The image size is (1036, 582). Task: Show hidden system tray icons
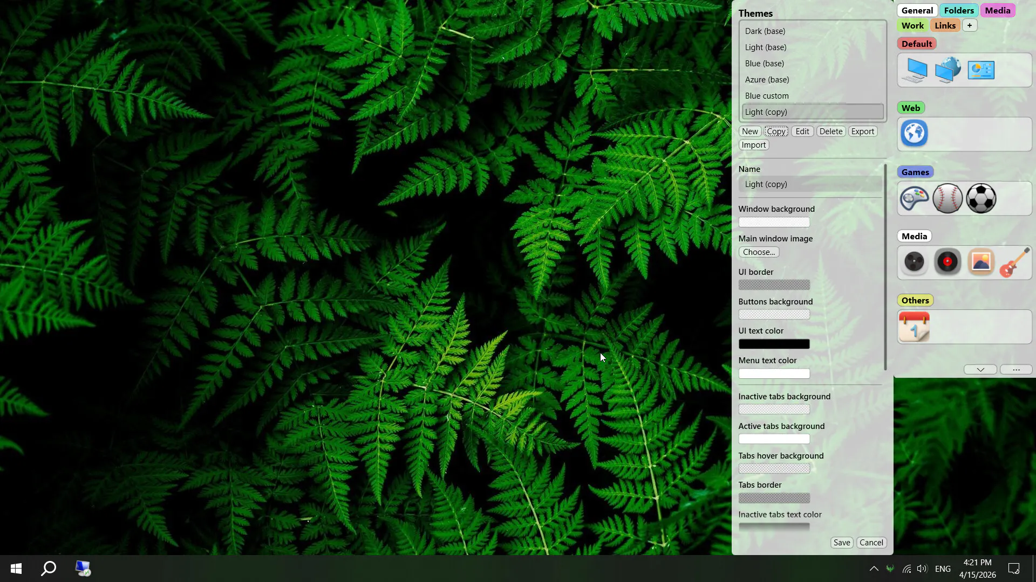[874, 569]
